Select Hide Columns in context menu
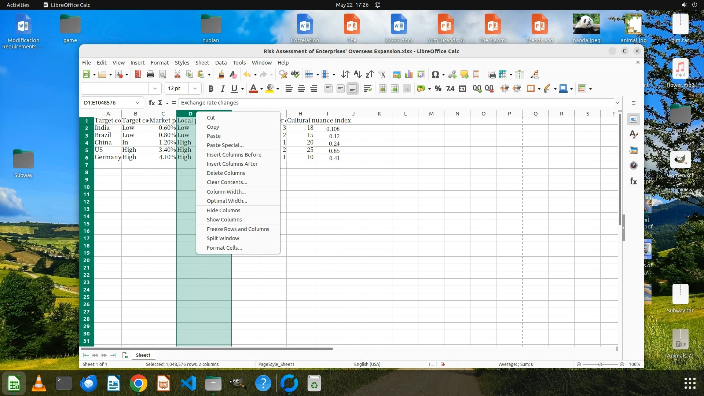Screen dimensions: 704x396 point(223,210)
